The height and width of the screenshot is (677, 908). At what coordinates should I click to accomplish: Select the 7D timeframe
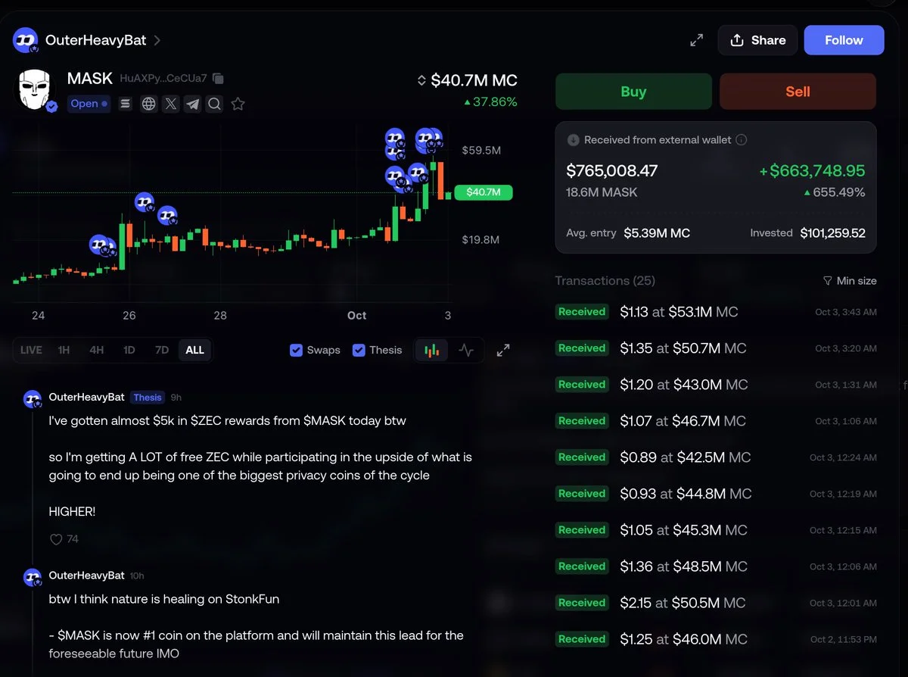pos(161,350)
